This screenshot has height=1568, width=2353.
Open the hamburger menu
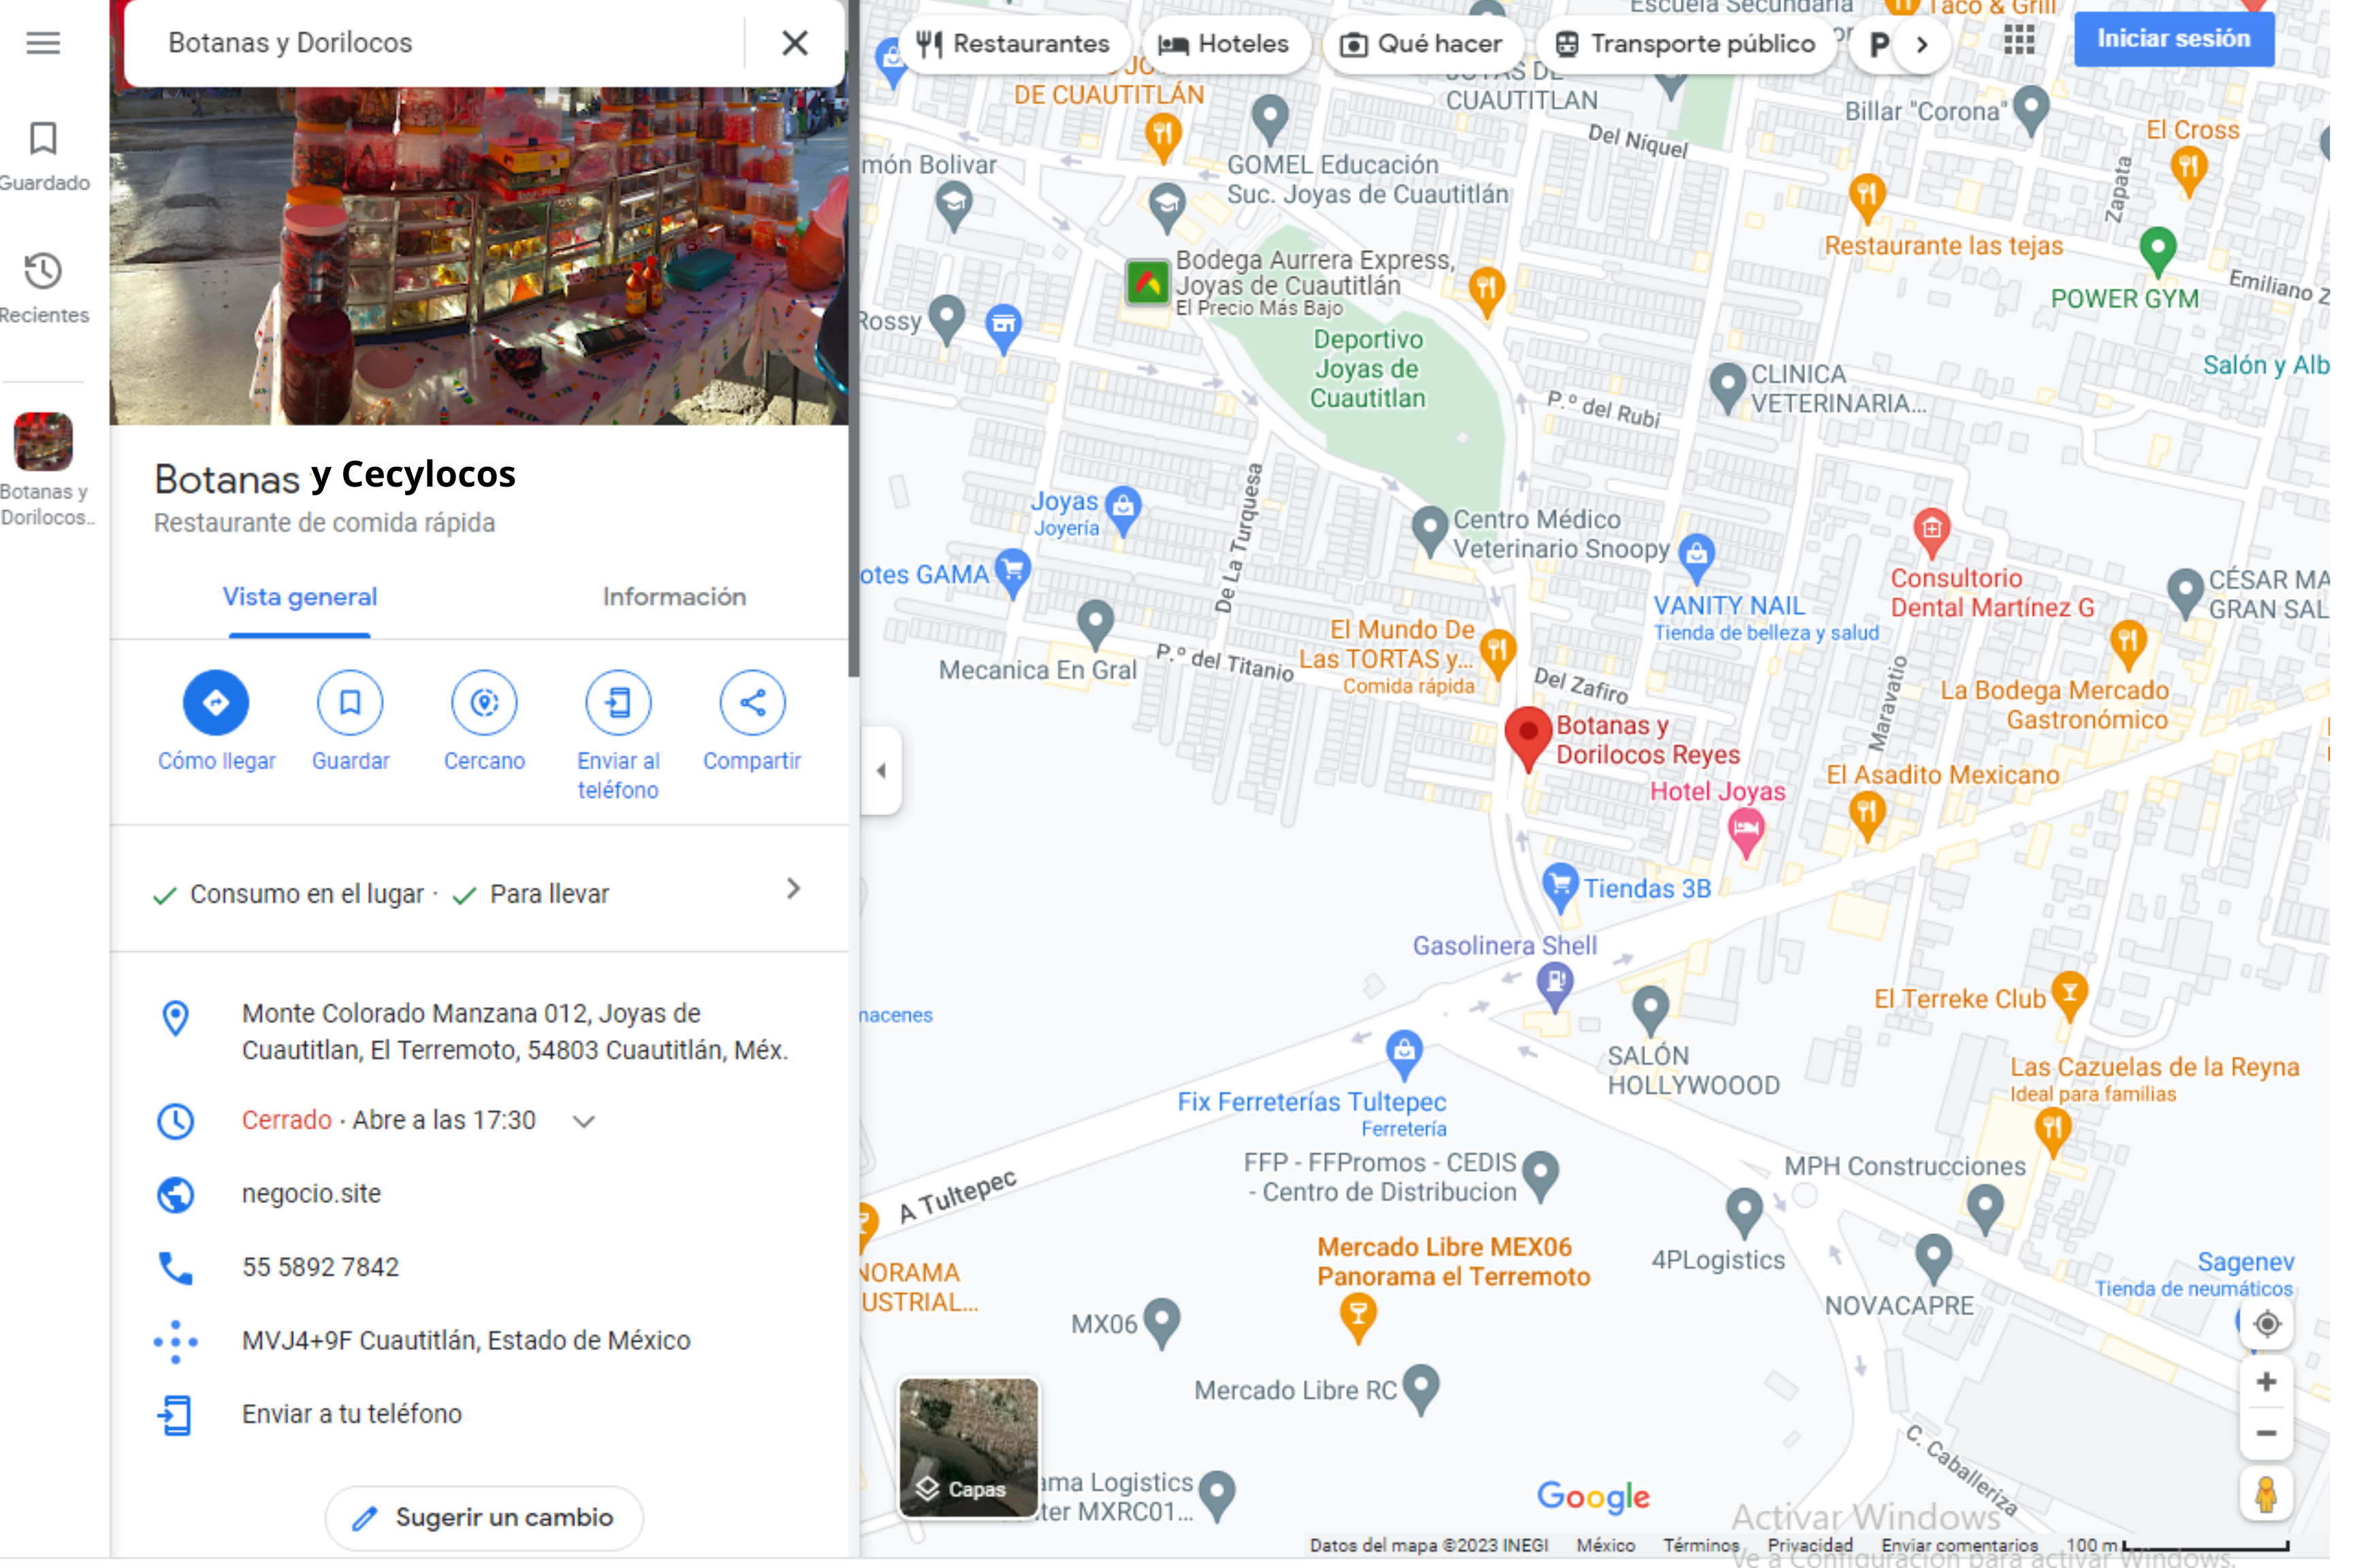pyautogui.click(x=43, y=43)
